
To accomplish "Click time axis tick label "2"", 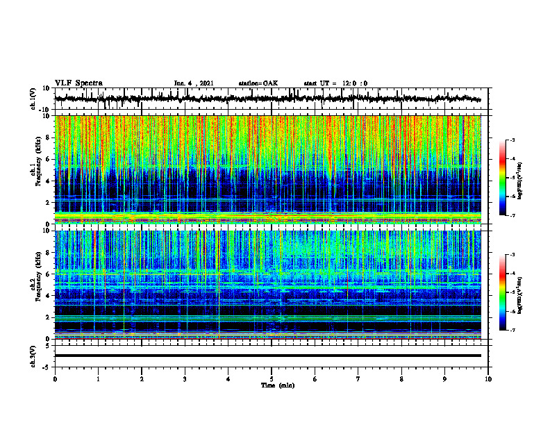I will [142, 379].
